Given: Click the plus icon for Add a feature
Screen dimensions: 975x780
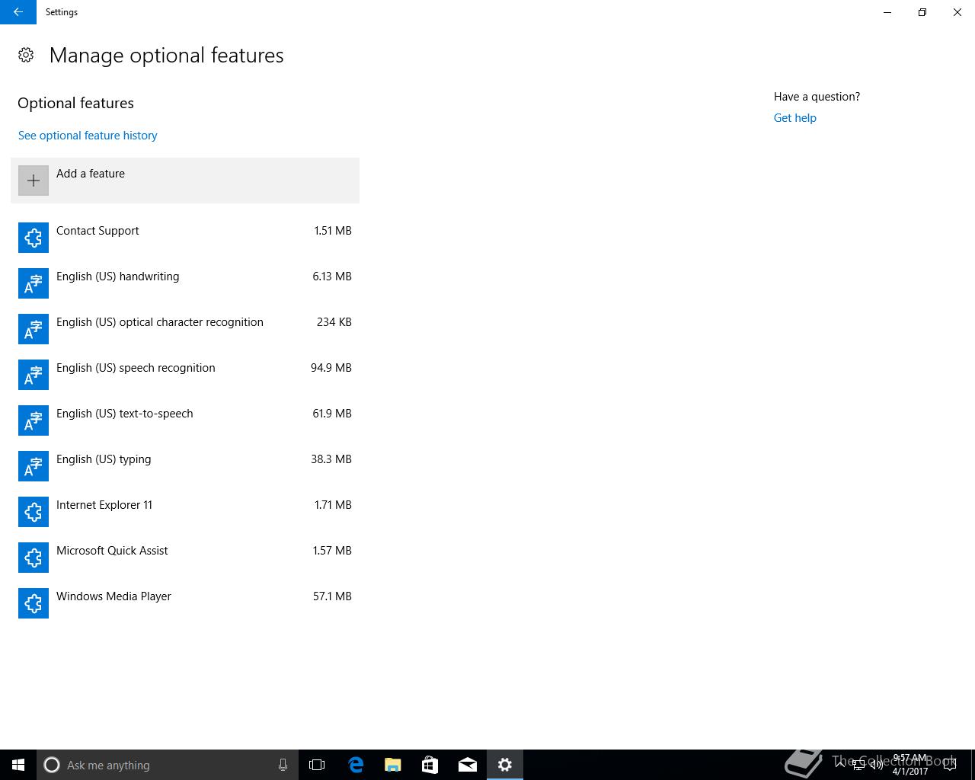Looking at the screenshot, I should [34, 181].
